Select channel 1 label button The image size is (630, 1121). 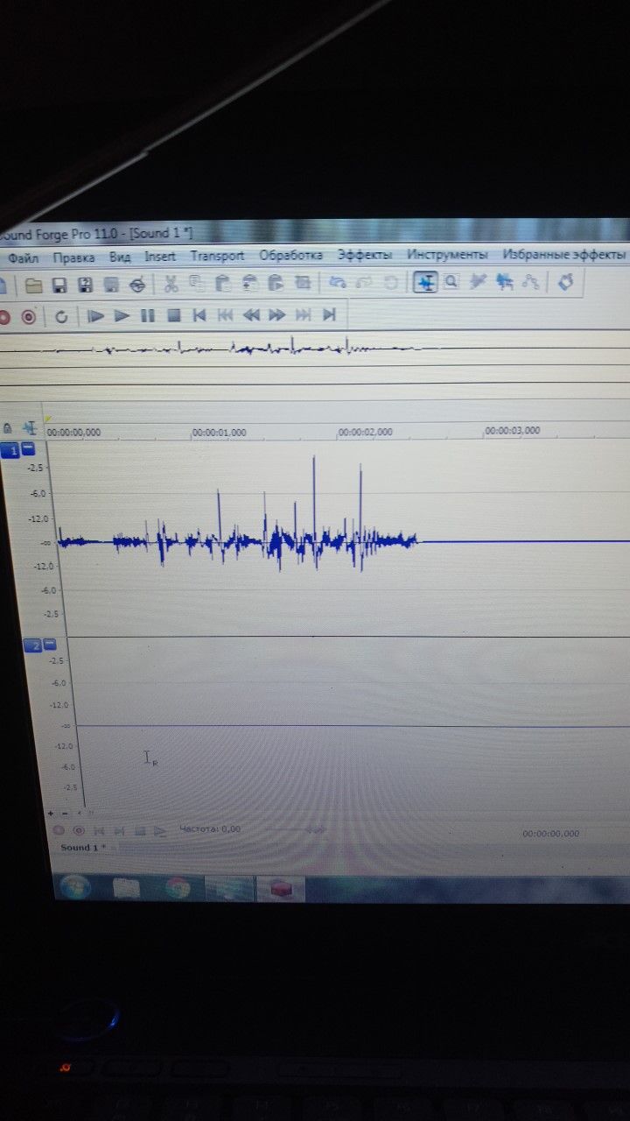click(11, 450)
